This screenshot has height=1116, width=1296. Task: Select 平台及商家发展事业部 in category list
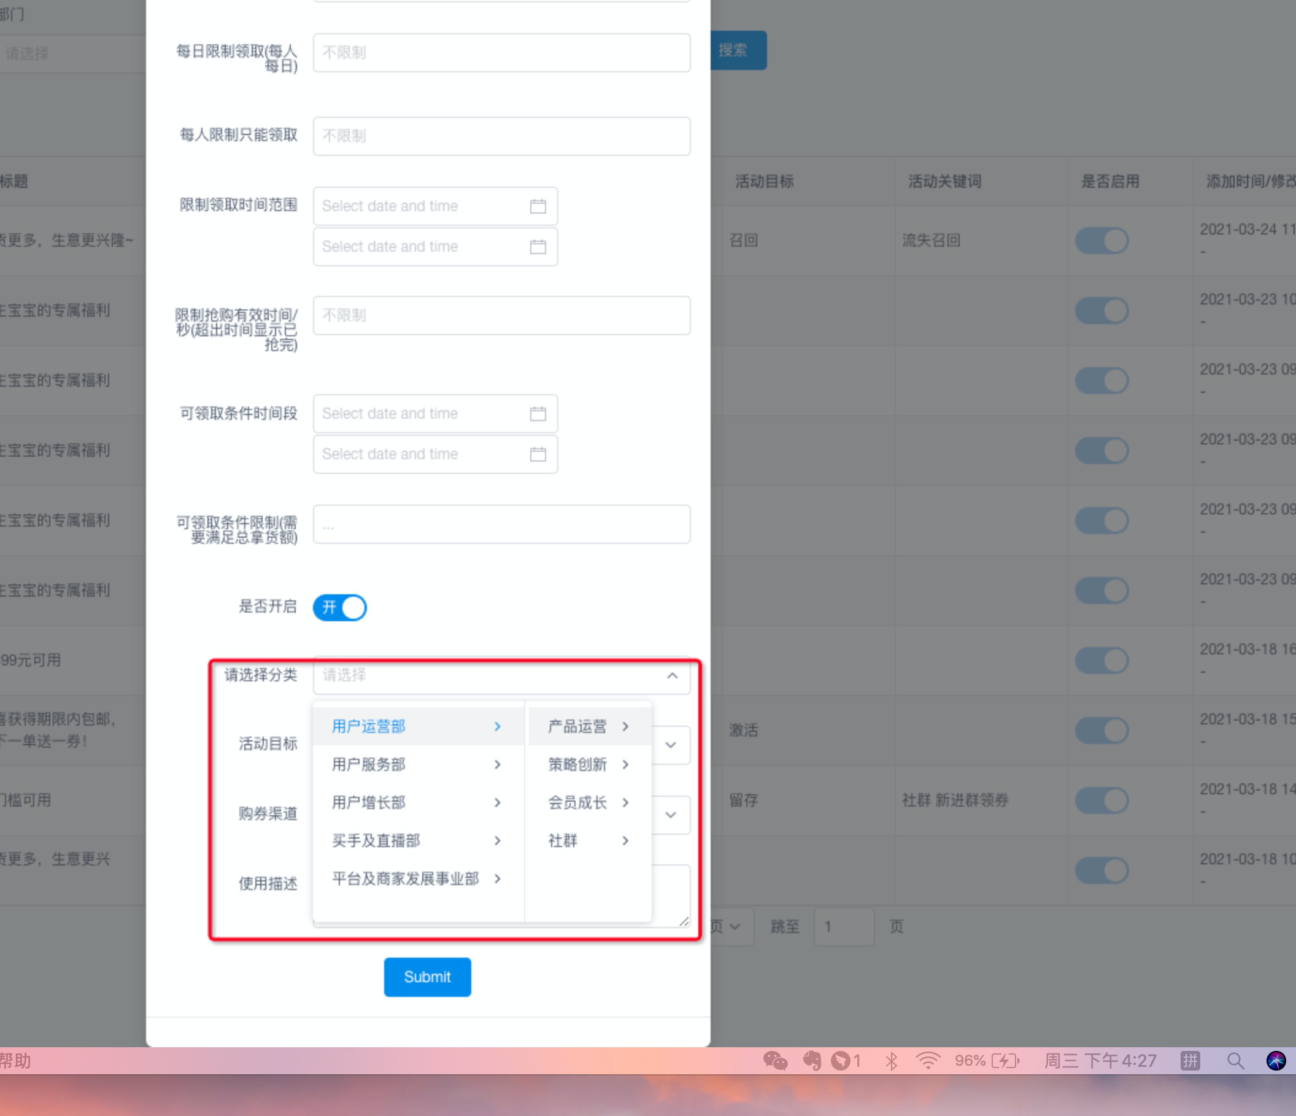418,879
